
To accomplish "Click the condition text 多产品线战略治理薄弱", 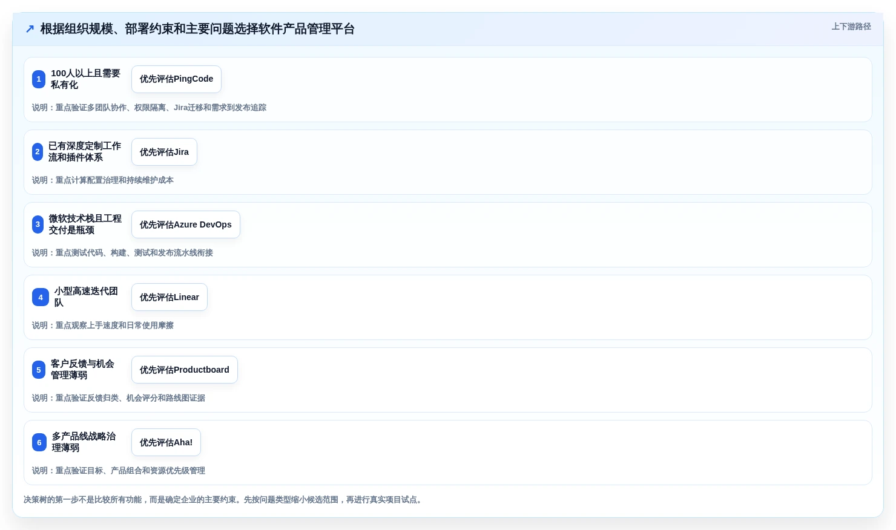I will point(84,442).
